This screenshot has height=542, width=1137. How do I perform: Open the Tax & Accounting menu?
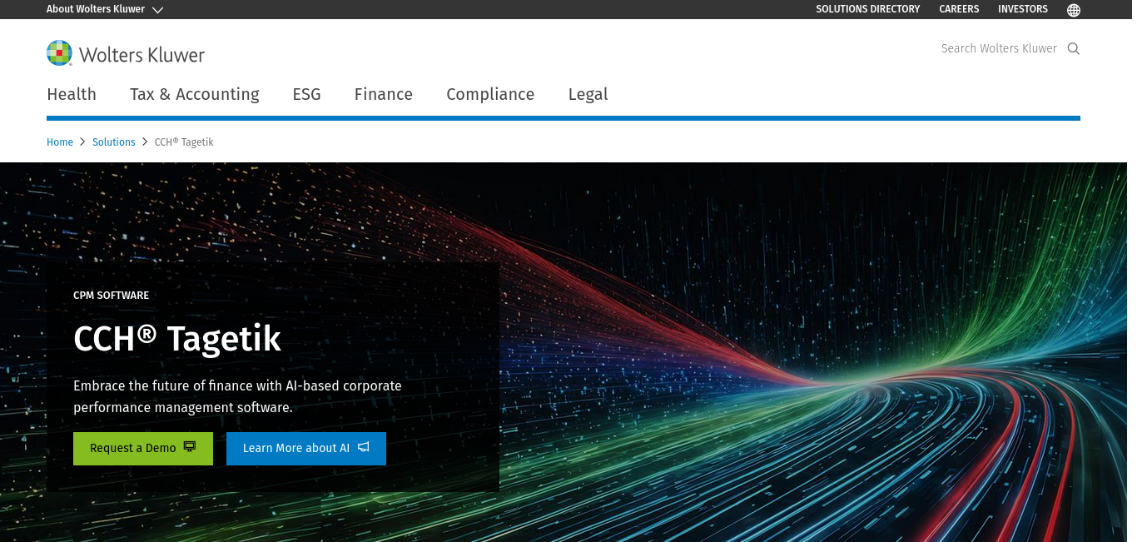tap(195, 94)
